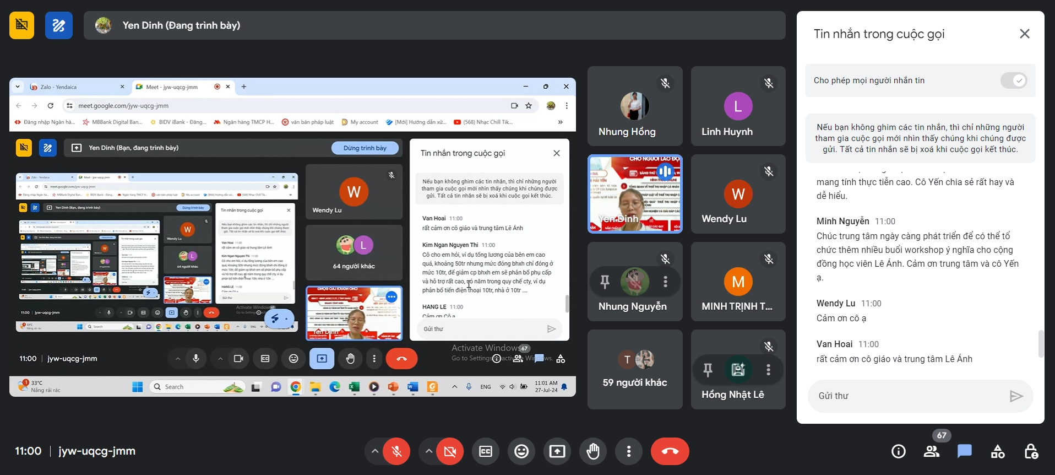This screenshot has width=1055, height=475.
Task: Click the 'Gửi thư' message field
Action: click(909, 396)
